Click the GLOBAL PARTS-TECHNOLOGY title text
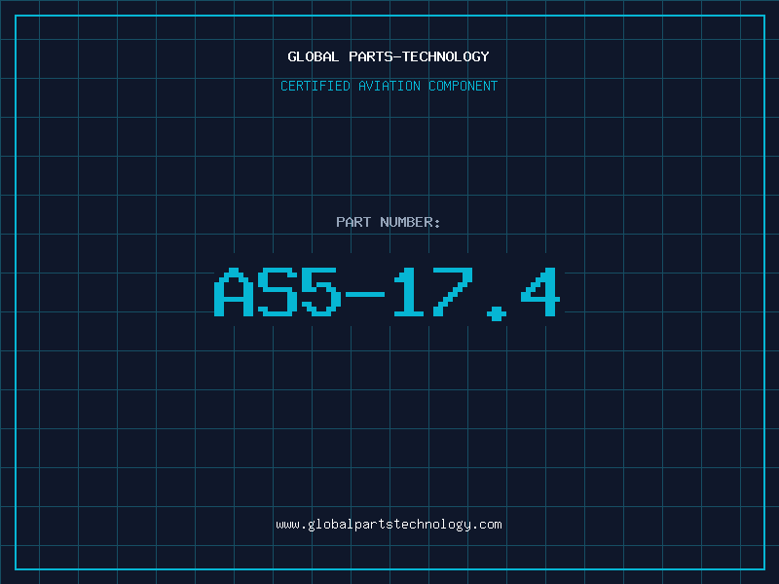The height and width of the screenshot is (584, 779). (x=389, y=56)
